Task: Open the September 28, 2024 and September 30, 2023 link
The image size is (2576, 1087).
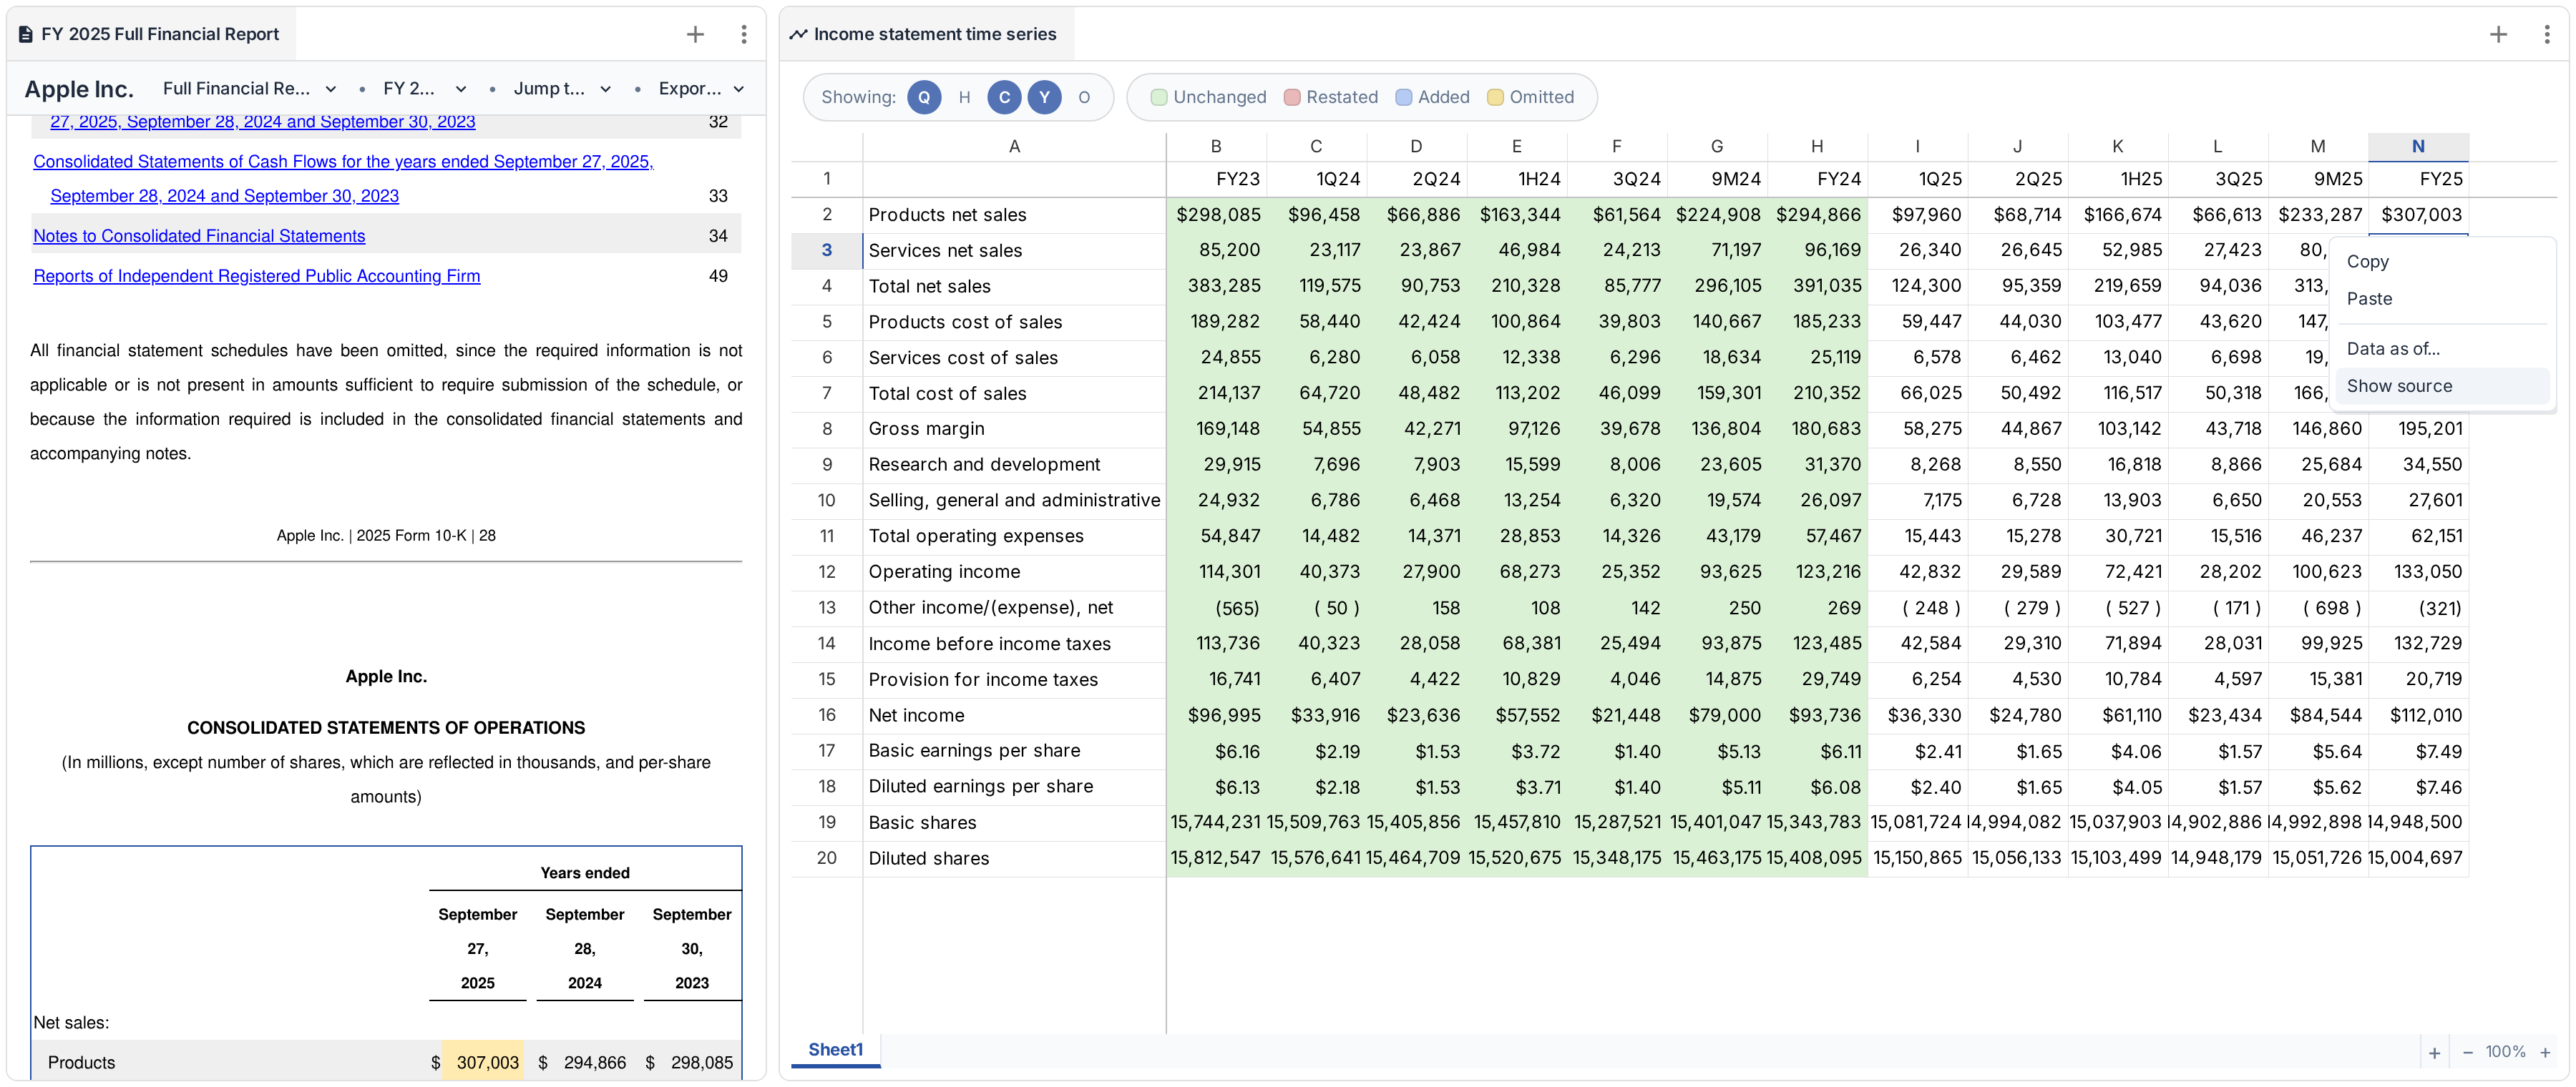Action: tap(224, 196)
